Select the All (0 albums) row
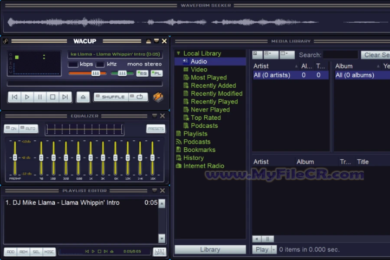The image size is (390, 260). tap(362, 75)
